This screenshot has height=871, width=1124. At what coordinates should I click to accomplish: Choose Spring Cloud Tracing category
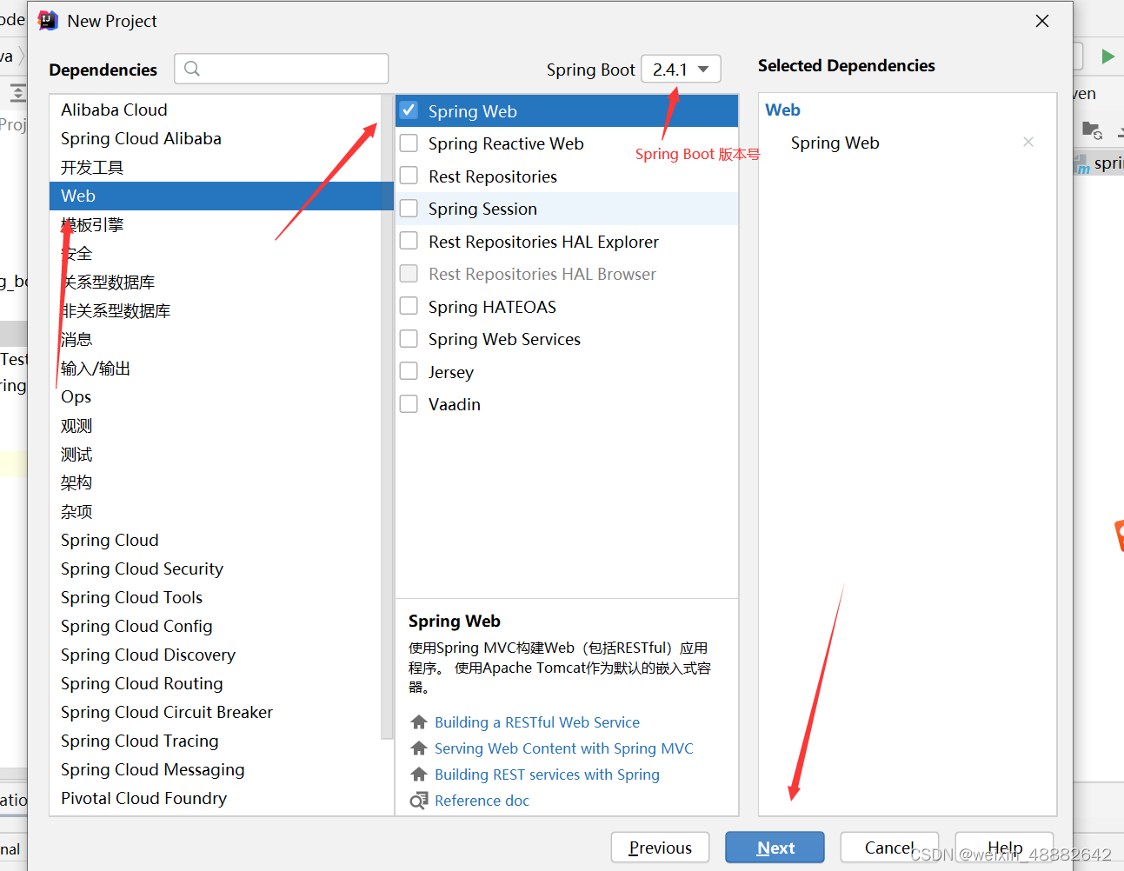215,741
